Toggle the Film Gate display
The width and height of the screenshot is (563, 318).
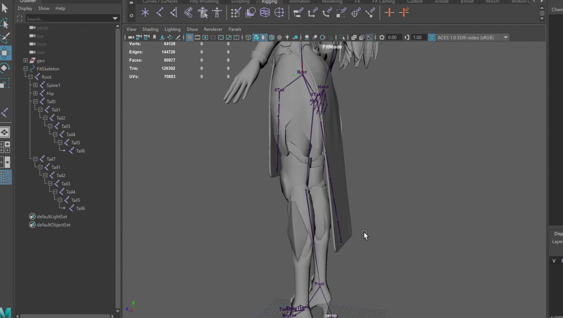tap(197, 37)
